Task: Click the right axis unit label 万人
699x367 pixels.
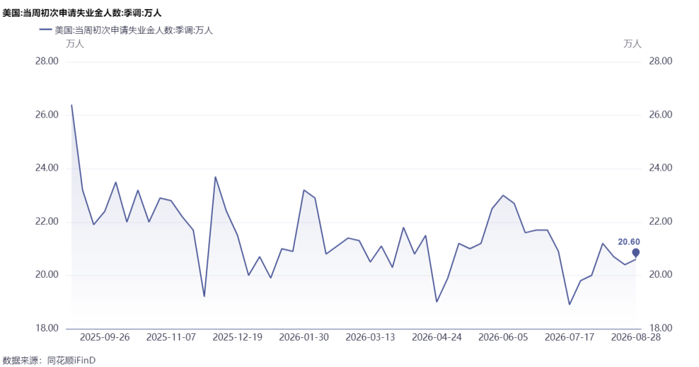Action: pyautogui.click(x=632, y=43)
